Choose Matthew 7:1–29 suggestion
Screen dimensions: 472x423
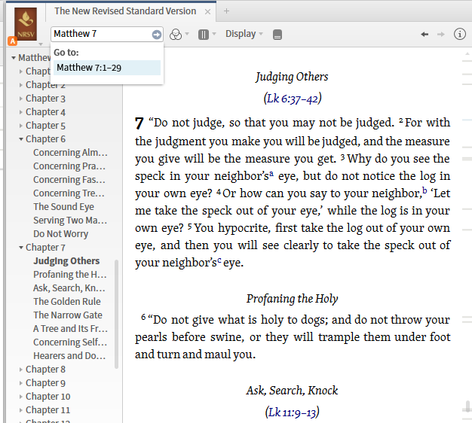[x=107, y=68]
